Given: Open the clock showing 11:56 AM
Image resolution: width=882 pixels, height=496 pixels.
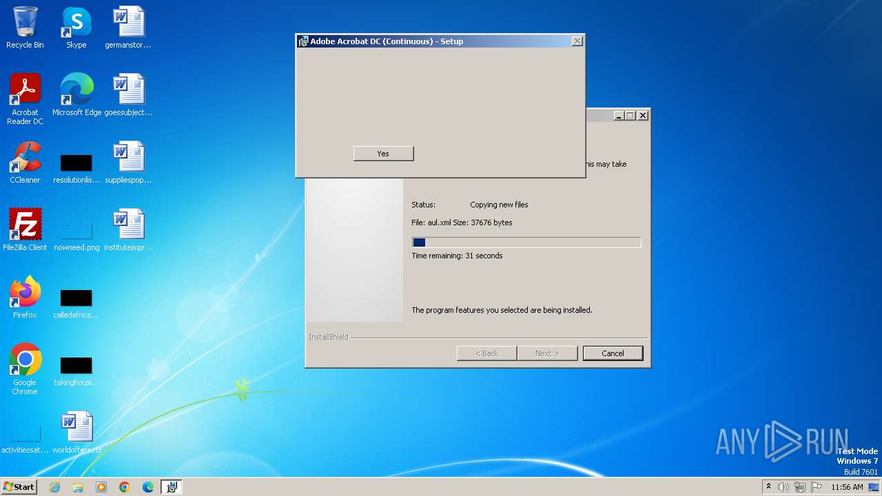Looking at the screenshot, I should [x=847, y=487].
